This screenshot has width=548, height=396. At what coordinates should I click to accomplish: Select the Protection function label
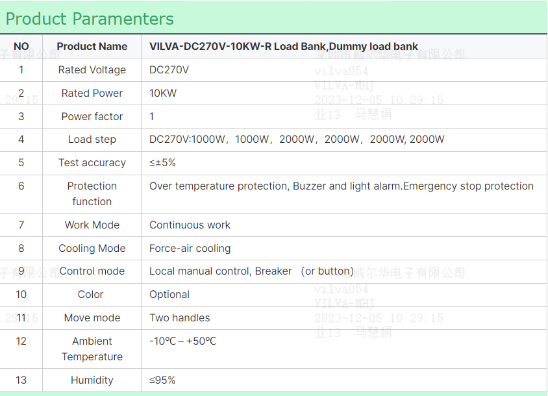[x=92, y=193]
